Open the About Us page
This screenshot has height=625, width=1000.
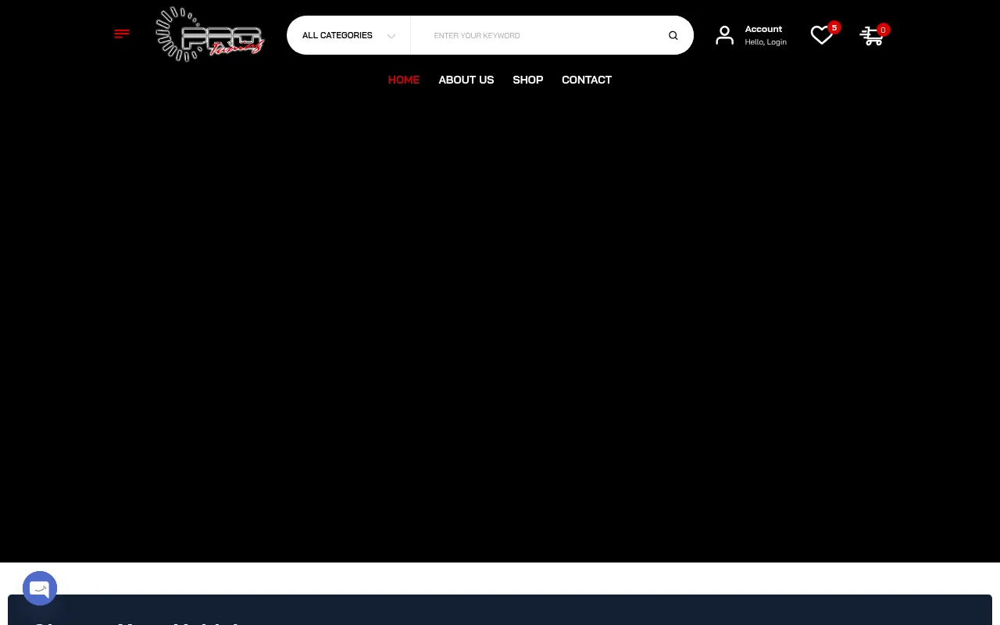tap(466, 80)
